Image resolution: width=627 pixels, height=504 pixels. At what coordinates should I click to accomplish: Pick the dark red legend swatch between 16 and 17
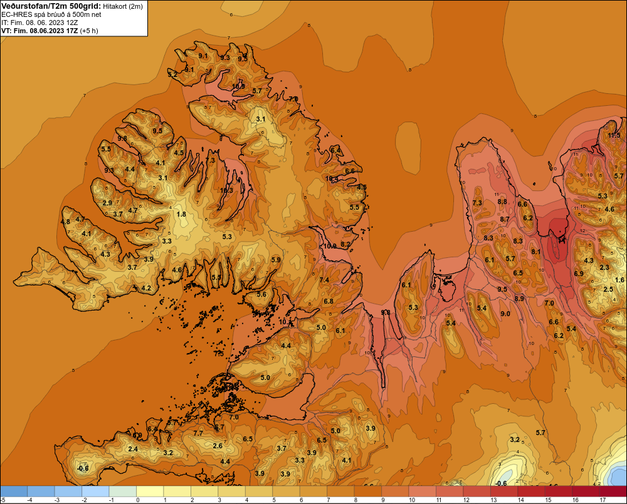click(x=586, y=491)
